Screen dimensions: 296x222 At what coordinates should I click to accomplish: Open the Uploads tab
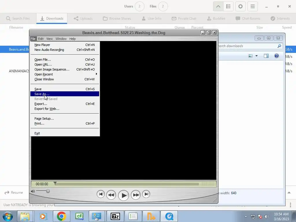click(x=83, y=18)
